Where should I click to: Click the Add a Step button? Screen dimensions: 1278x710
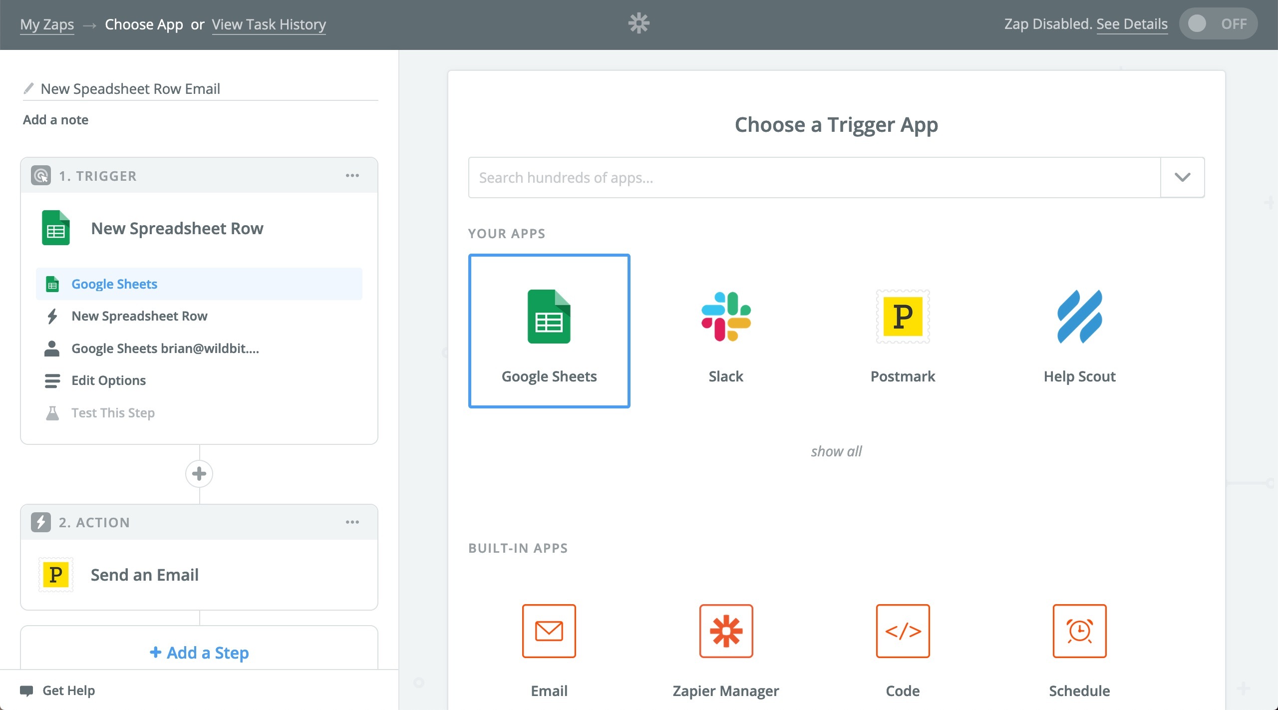[199, 652]
